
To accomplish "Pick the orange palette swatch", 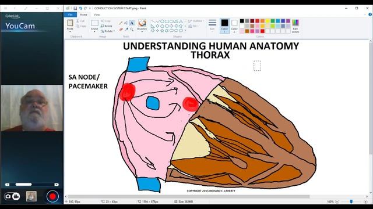I will click(x=262, y=21).
